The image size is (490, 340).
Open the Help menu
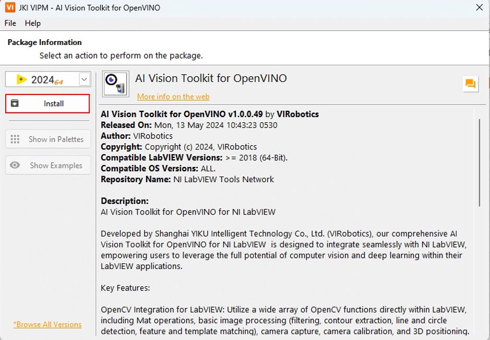coord(33,23)
